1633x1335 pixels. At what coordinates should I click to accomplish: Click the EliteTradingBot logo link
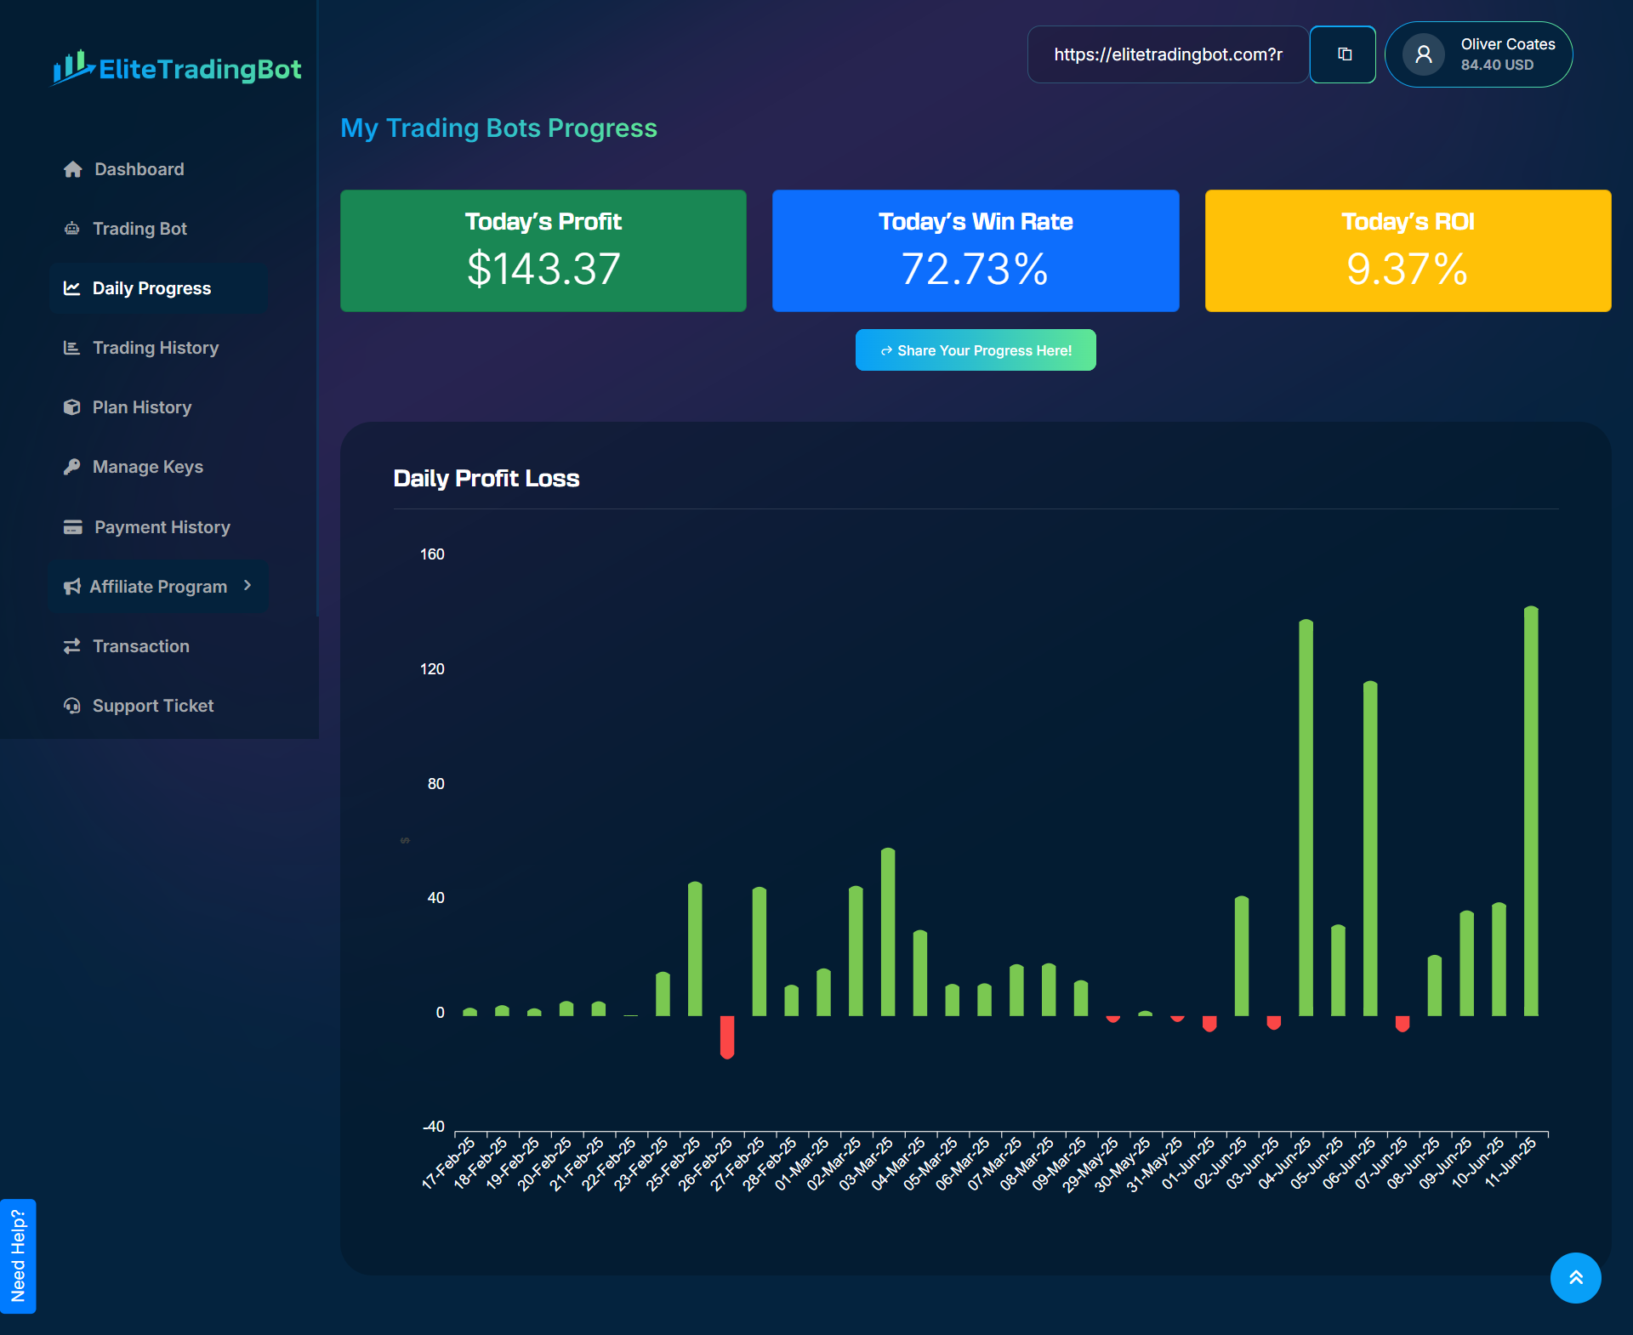coord(177,68)
